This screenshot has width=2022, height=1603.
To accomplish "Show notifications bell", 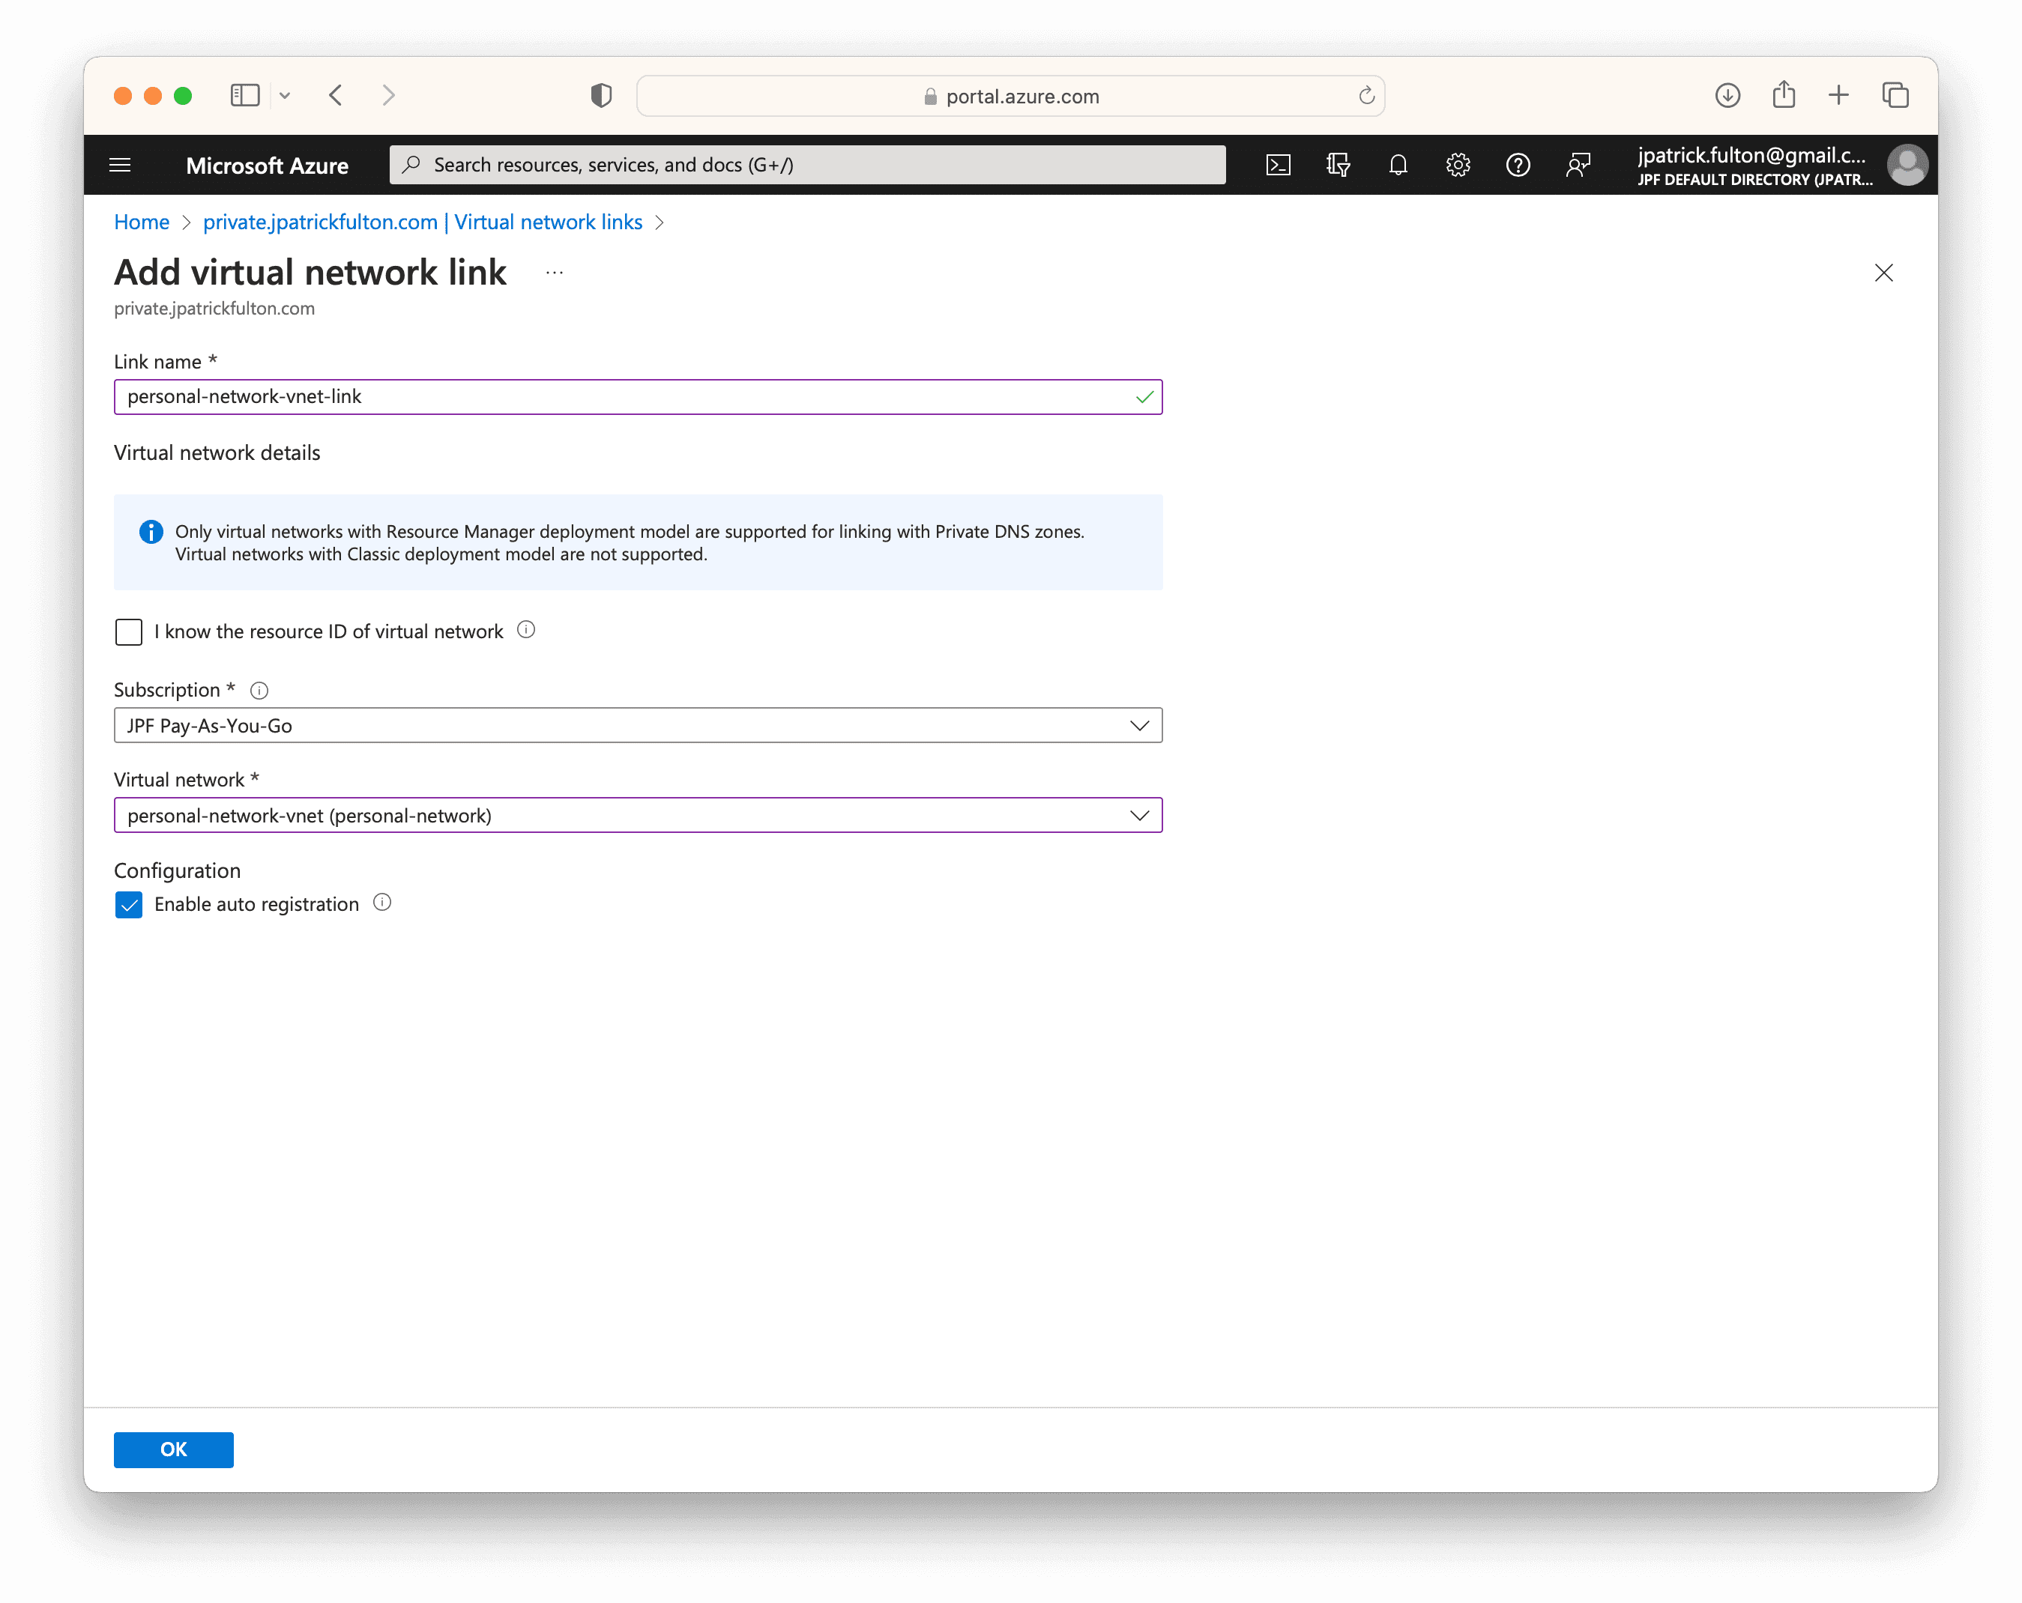I will tap(1398, 165).
